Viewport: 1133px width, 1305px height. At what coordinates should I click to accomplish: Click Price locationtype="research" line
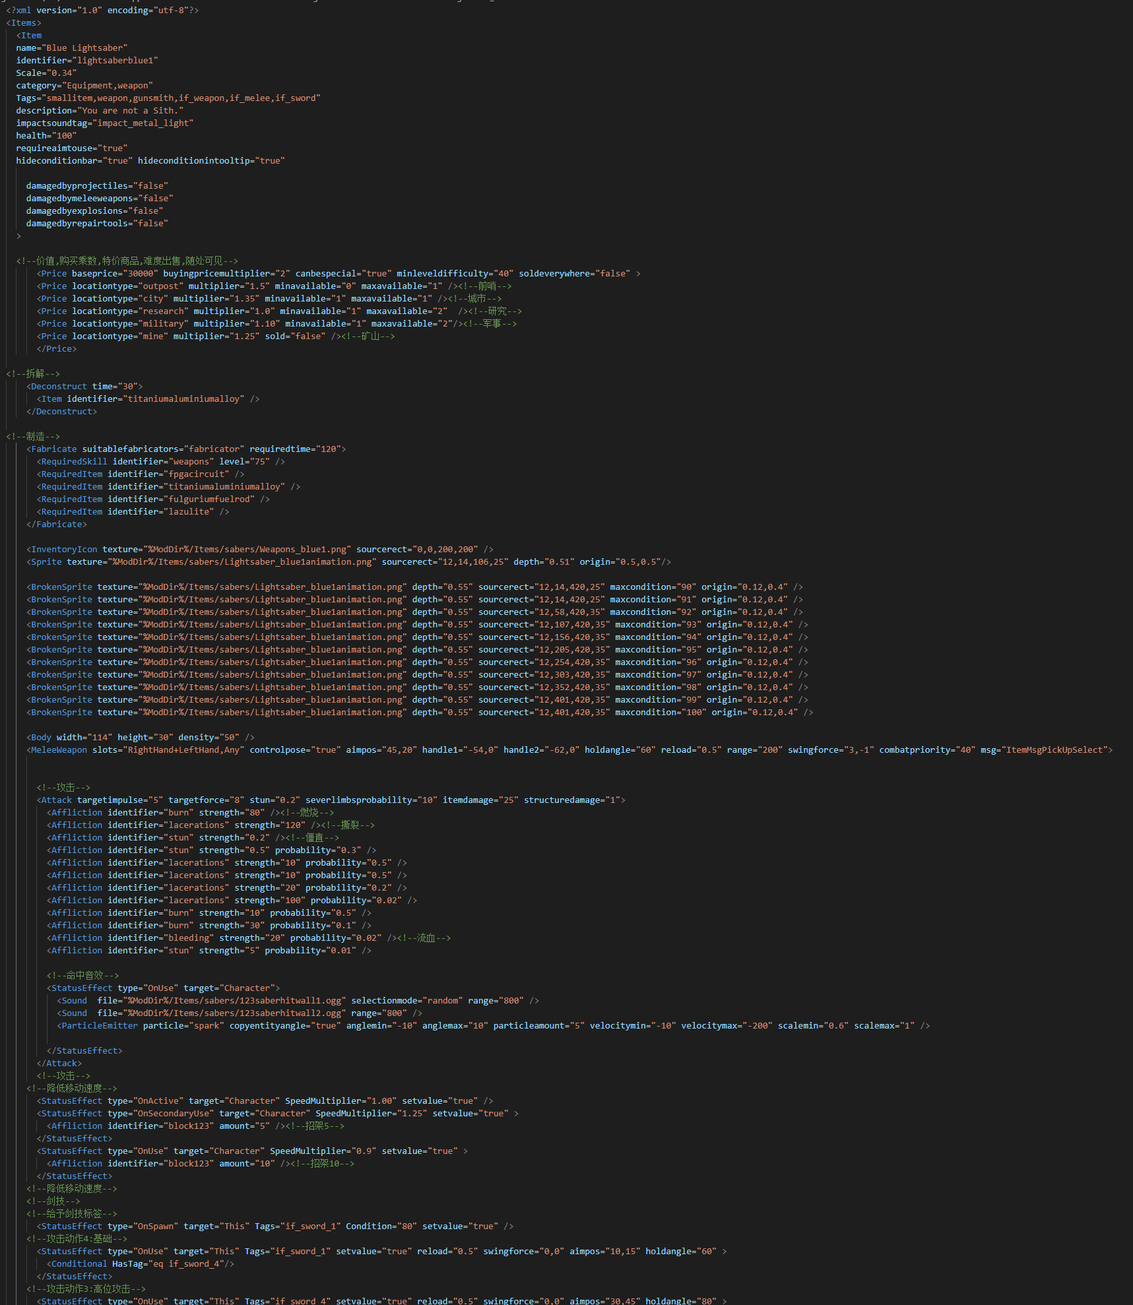click(279, 311)
